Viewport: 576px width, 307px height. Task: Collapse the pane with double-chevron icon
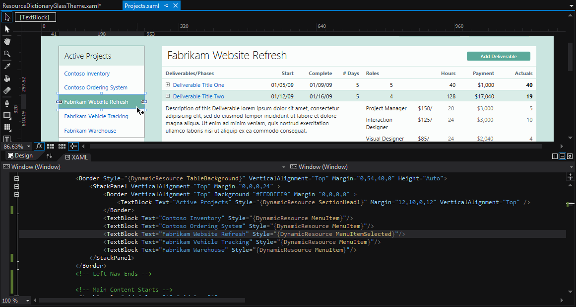(570, 156)
